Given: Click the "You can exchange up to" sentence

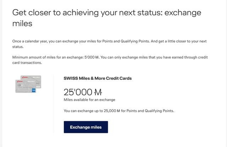Looking at the screenshot, I should (119, 111).
